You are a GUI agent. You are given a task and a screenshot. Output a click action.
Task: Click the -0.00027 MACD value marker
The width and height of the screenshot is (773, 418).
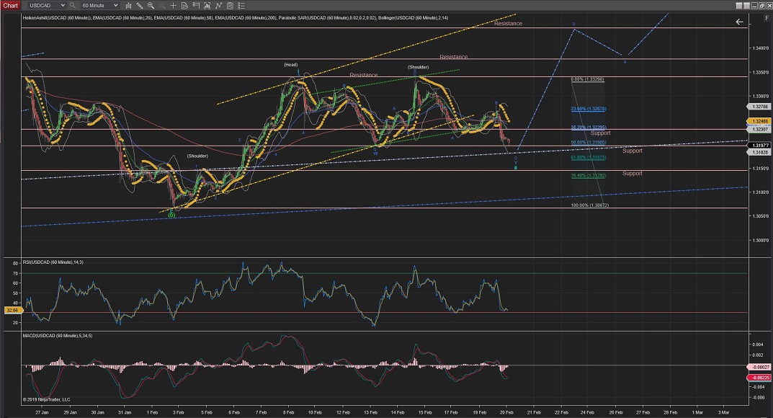pos(759,368)
